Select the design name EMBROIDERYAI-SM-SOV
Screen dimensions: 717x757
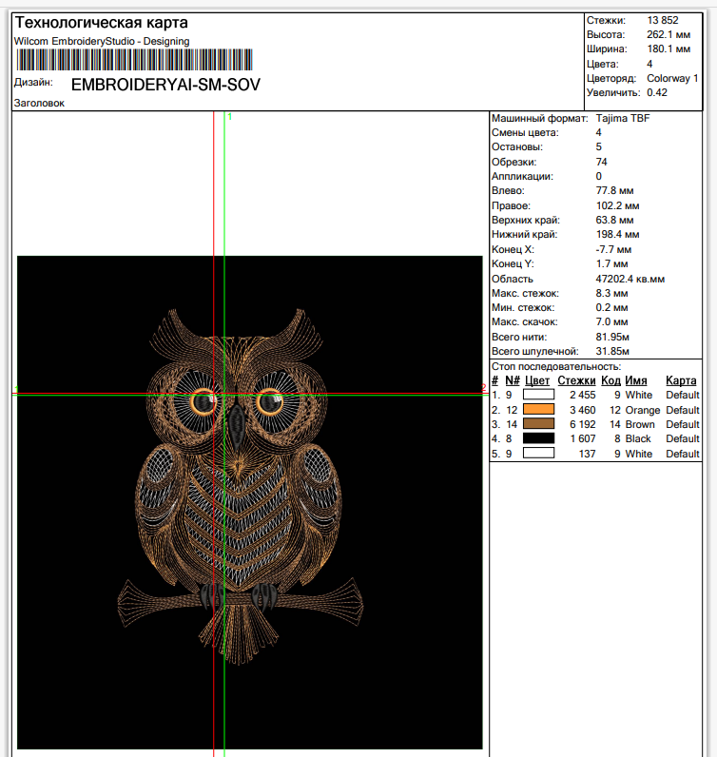(x=165, y=85)
